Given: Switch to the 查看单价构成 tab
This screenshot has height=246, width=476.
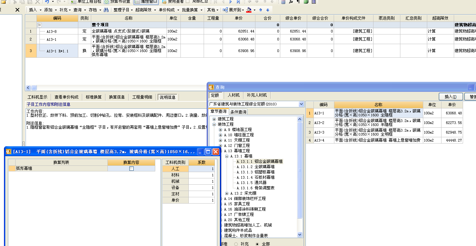Looking at the screenshot, I should (x=66, y=97).
